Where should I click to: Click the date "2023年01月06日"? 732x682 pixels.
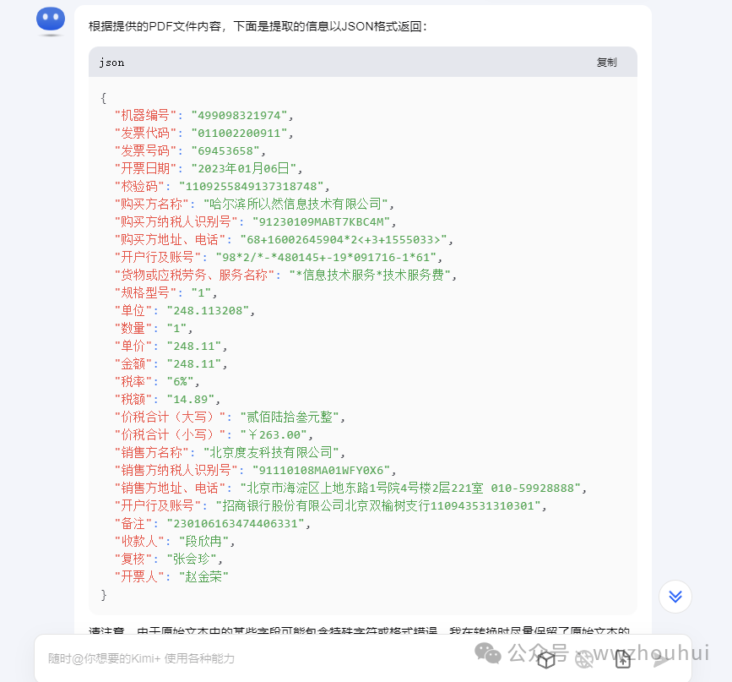click(x=244, y=169)
